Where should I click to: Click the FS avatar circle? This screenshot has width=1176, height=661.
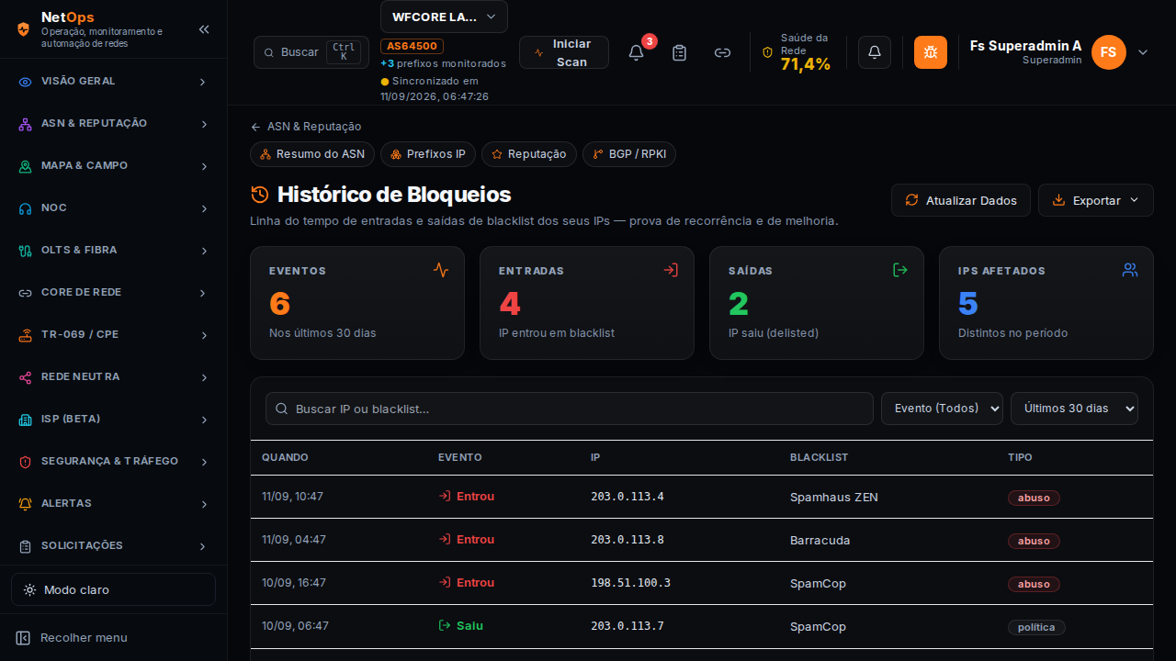coord(1109,52)
